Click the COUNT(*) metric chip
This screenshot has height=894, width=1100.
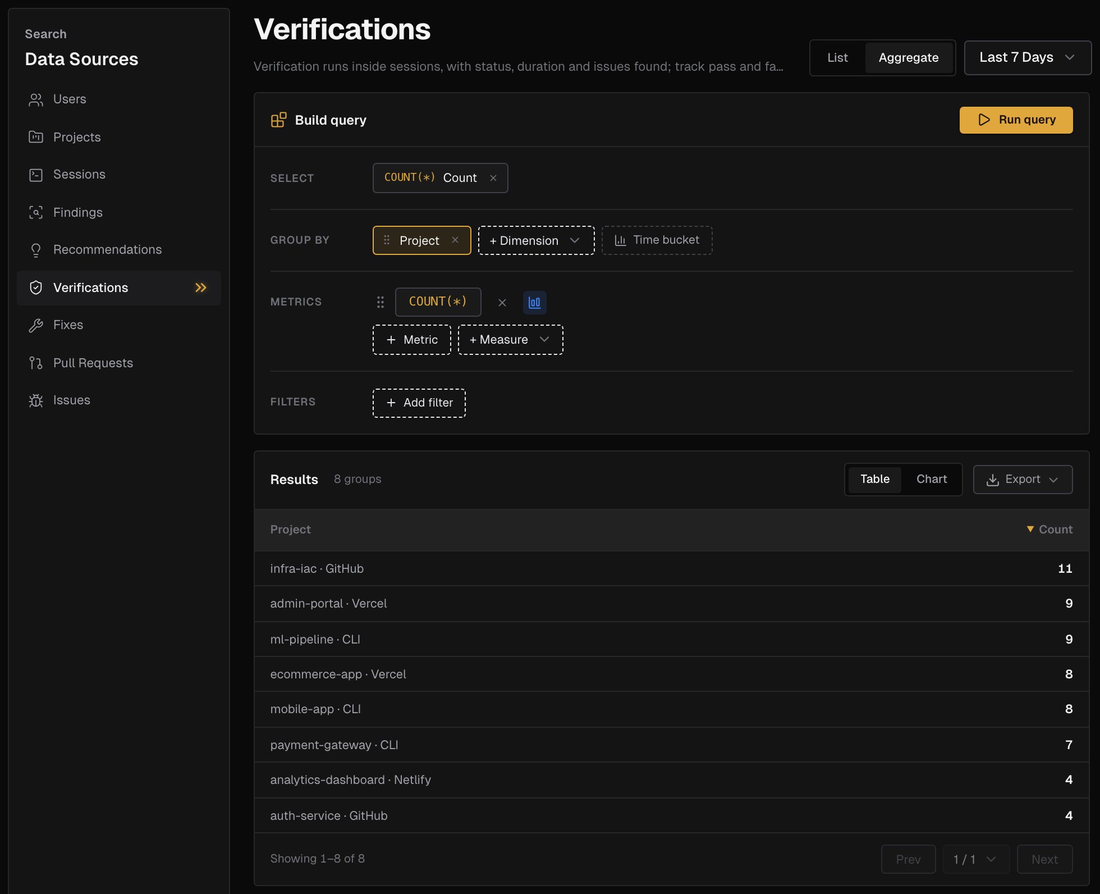point(438,302)
